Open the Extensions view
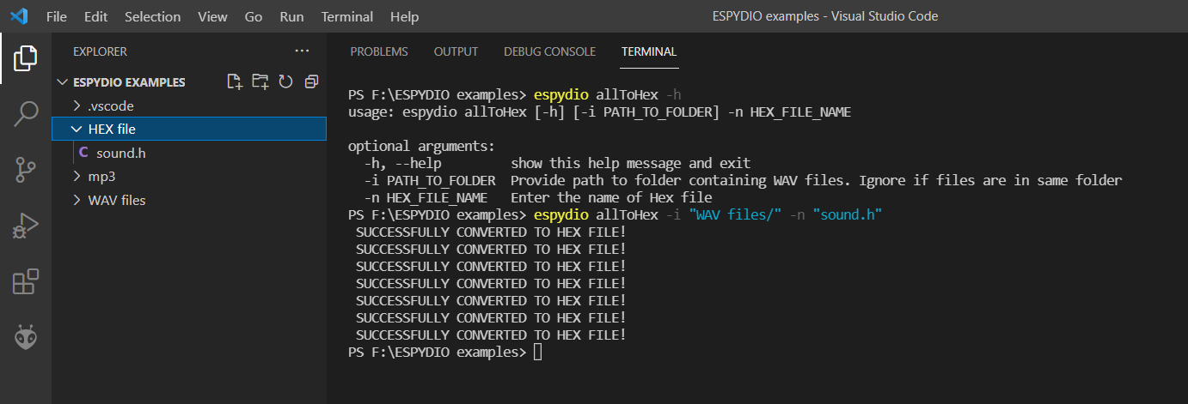The height and width of the screenshot is (404, 1188). click(x=26, y=281)
